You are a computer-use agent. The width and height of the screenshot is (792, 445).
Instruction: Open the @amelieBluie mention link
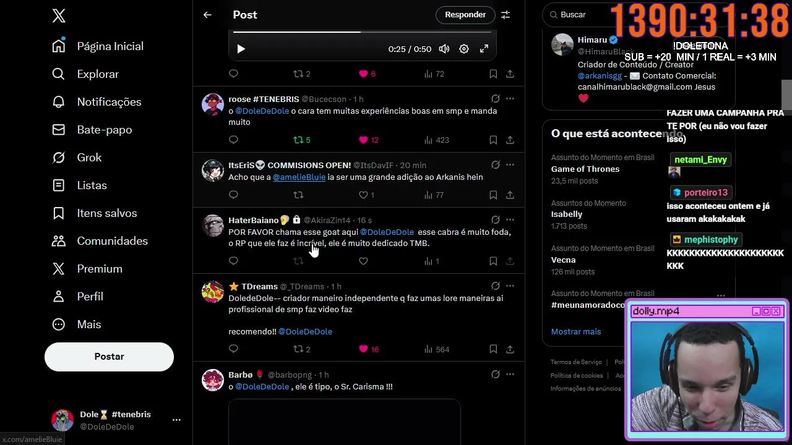[299, 177]
